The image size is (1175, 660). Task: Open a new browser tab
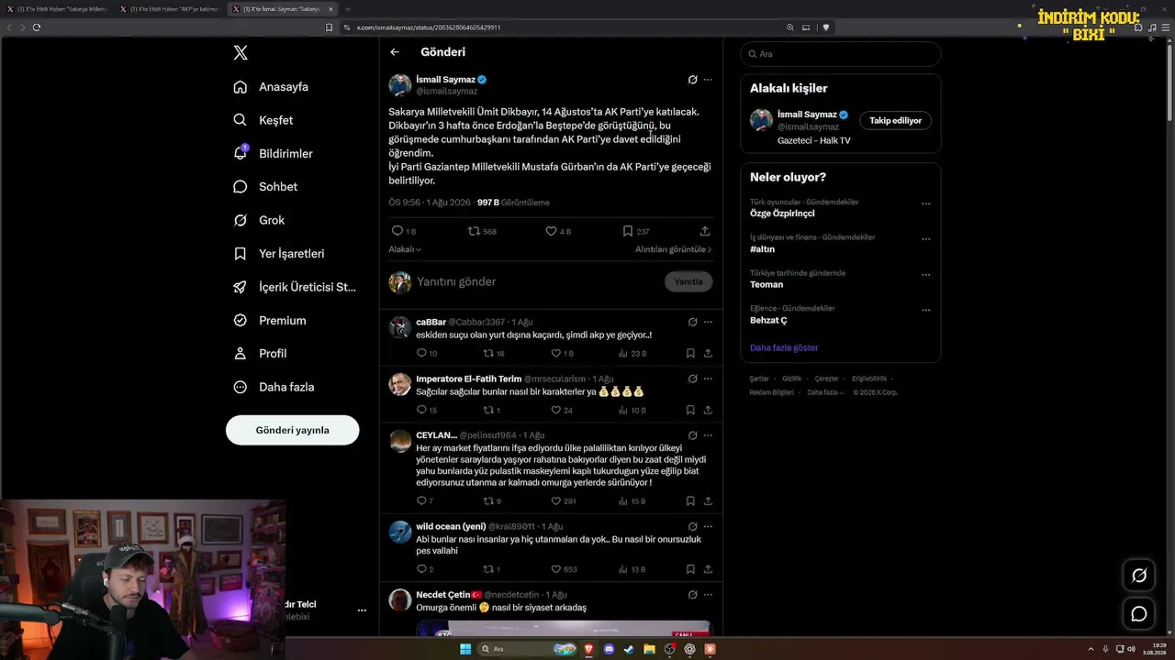point(348,9)
